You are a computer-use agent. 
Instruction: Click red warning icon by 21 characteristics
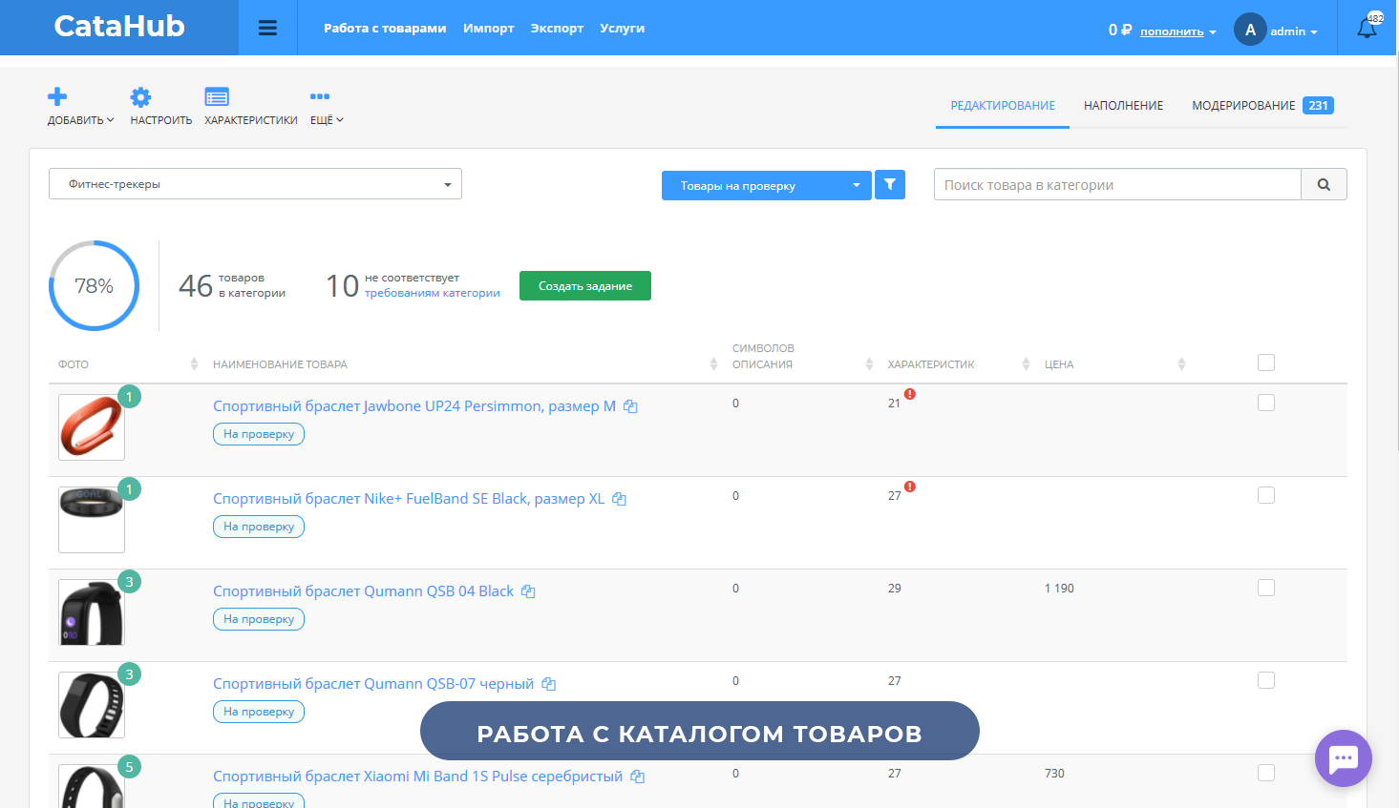(x=910, y=394)
